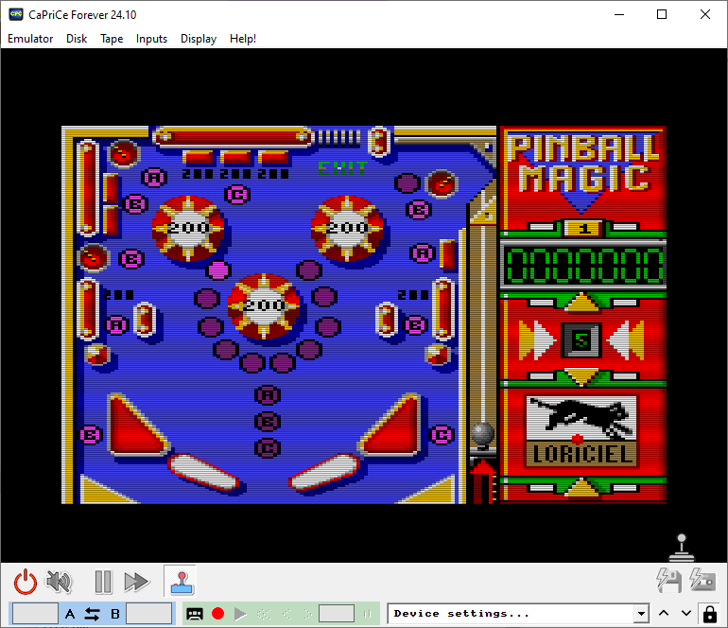
Task: Click the player number 1 indicator
Action: click(x=583, y=229)
